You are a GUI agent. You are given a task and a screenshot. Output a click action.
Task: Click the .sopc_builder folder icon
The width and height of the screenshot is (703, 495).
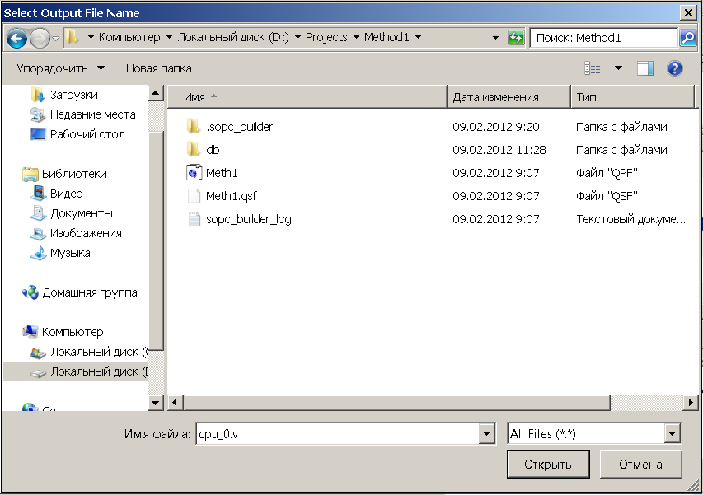click(193, 127)
